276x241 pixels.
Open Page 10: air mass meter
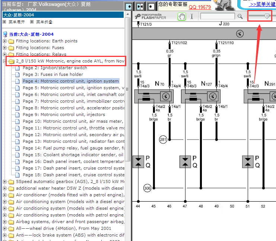[x=73, y=121]
